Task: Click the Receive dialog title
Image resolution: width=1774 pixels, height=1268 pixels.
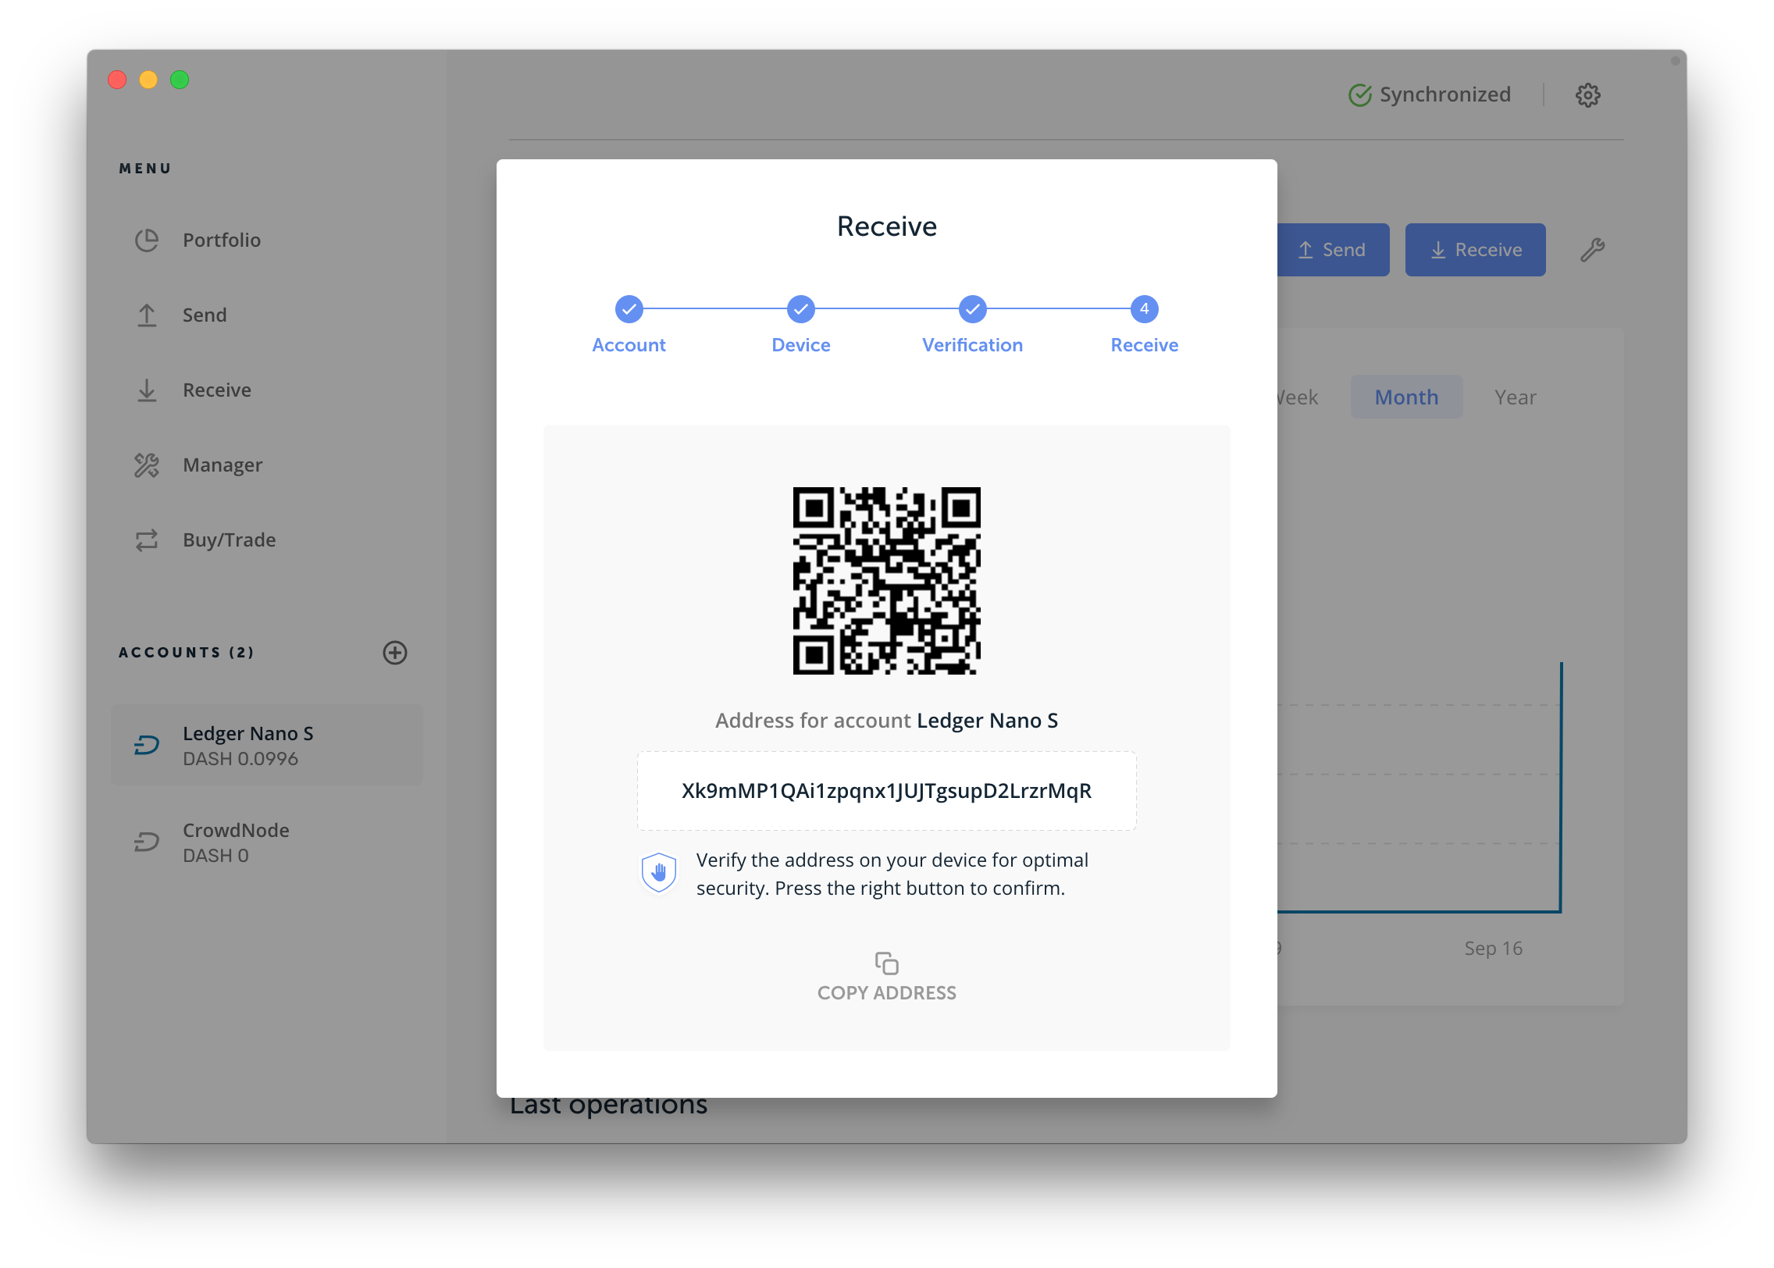Action: (x=886, y=226)
